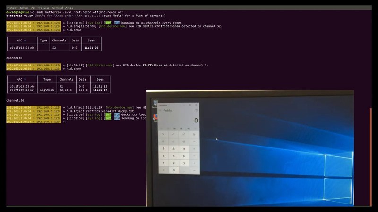Viewport: 378px width, 212px height.
Task: Click calculator digit 9 key
Action: pyautogui.click(x=184, y=149)
